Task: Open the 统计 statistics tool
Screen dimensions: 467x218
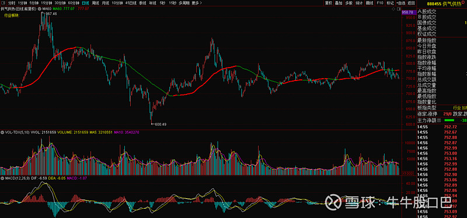Action: 359,3
